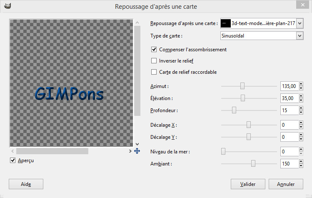
Task: Click the GIMP Wilber icon in title bar
Action: 7,6
